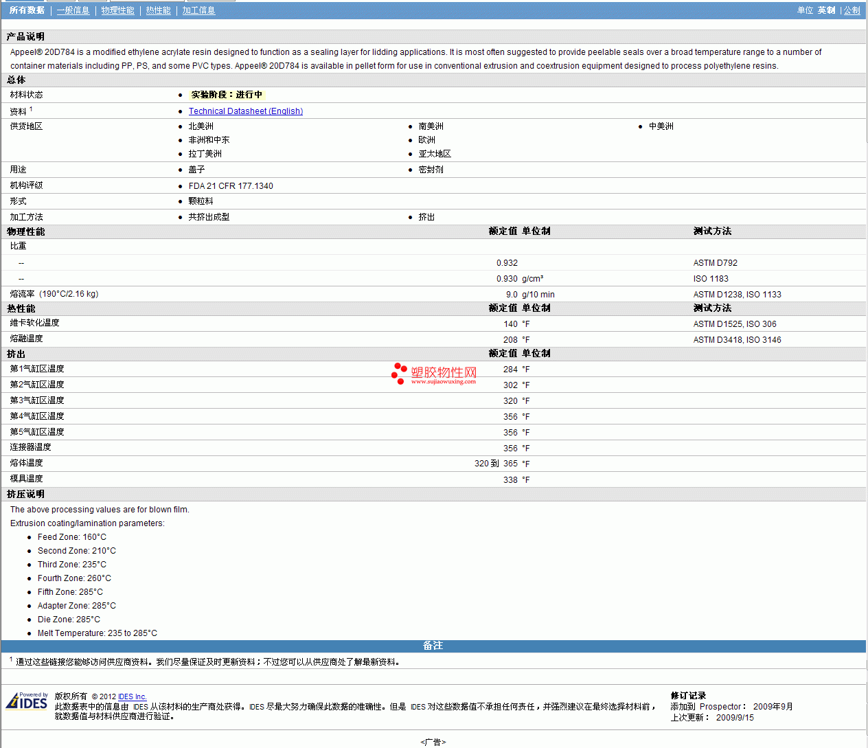Follow the IDES Inc. copyright link
The height and width of the screenshot is (748, 868).
pos(132,696)
